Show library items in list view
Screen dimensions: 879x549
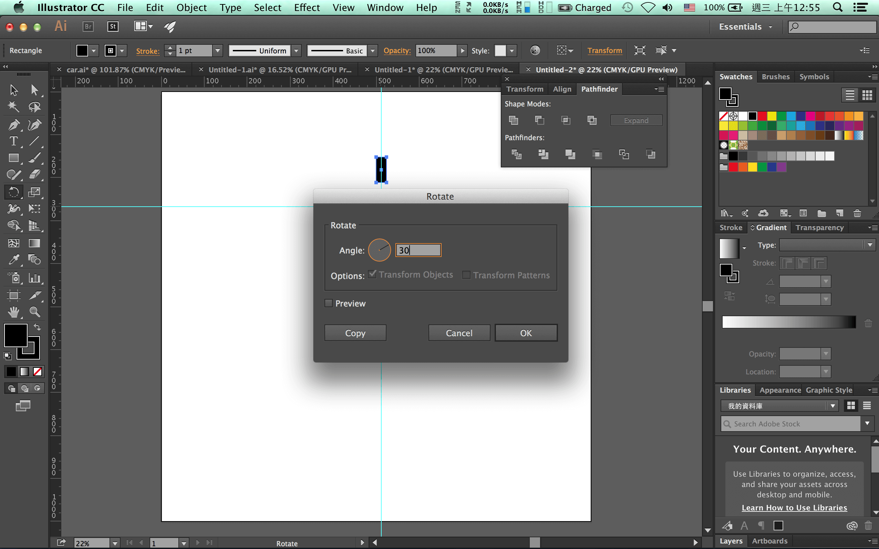[x=867, y=406]
